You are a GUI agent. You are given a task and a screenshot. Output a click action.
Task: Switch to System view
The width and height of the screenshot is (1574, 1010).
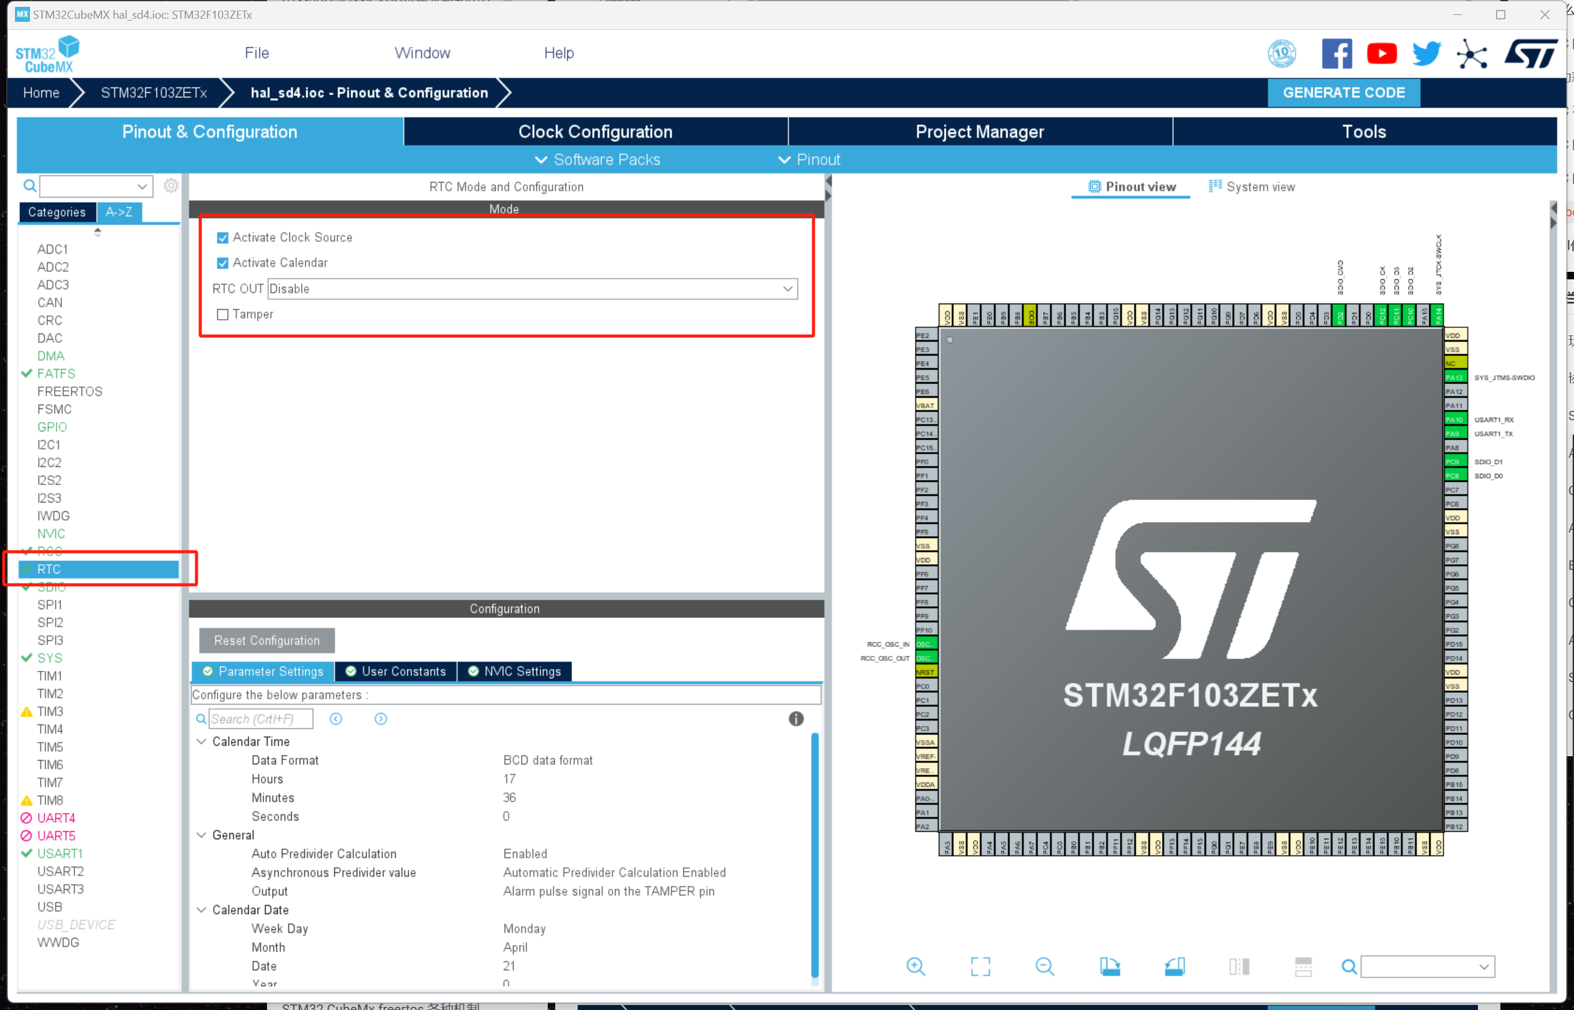1252,186
